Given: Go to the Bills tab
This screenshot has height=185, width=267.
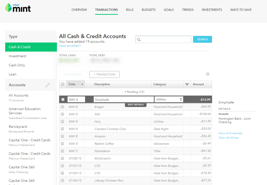Looking at the screenshot, I should point(130,10).
